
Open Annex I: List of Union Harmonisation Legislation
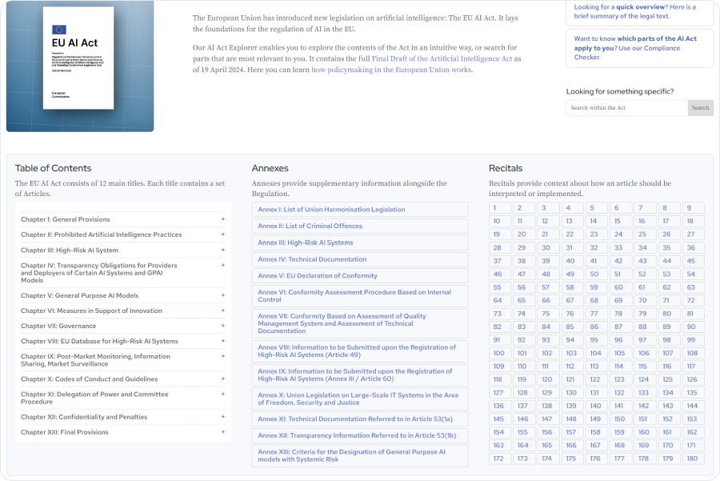pyautogui.click(x=360, y=210)
